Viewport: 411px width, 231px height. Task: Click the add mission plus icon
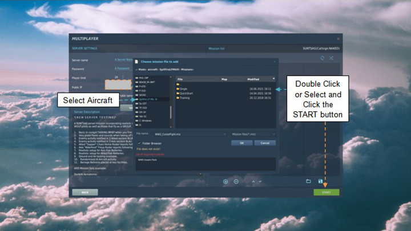pos(225,181)
